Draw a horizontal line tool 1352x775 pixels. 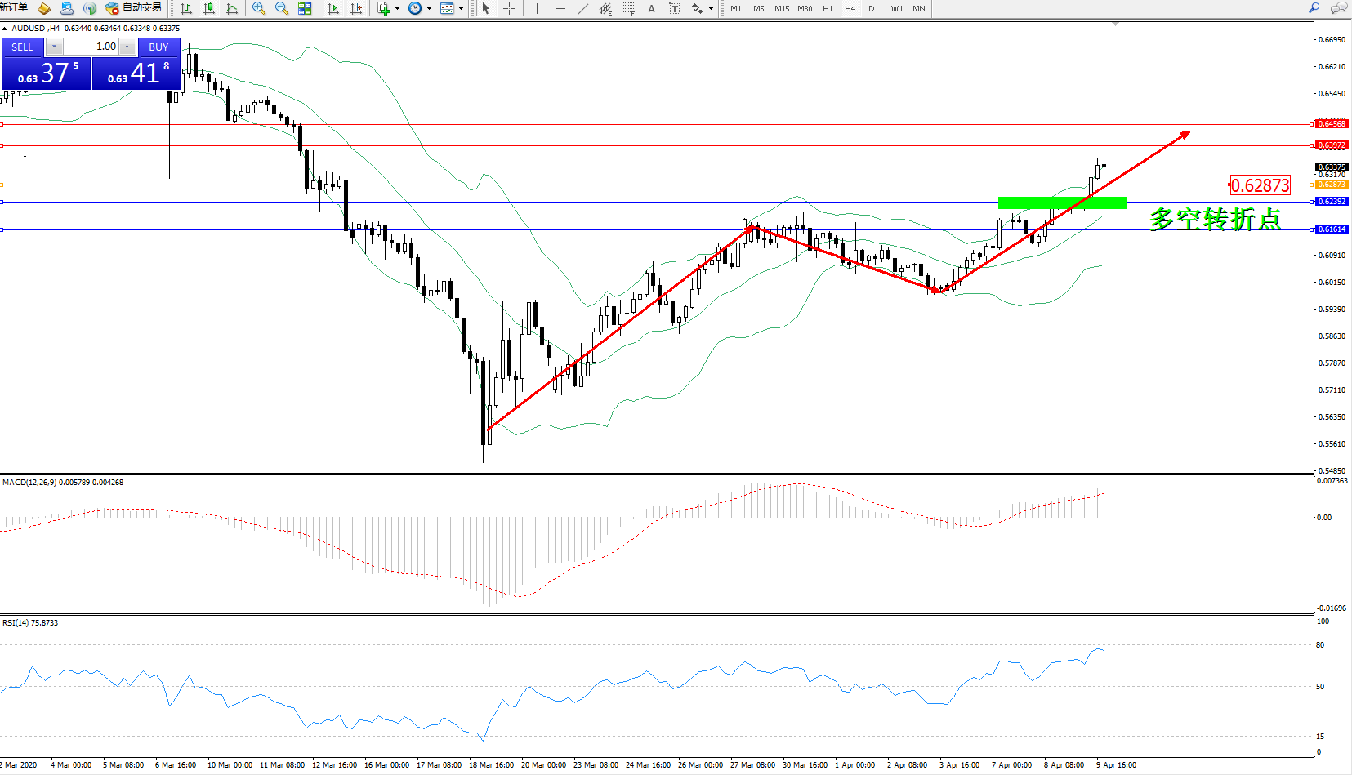560,8
